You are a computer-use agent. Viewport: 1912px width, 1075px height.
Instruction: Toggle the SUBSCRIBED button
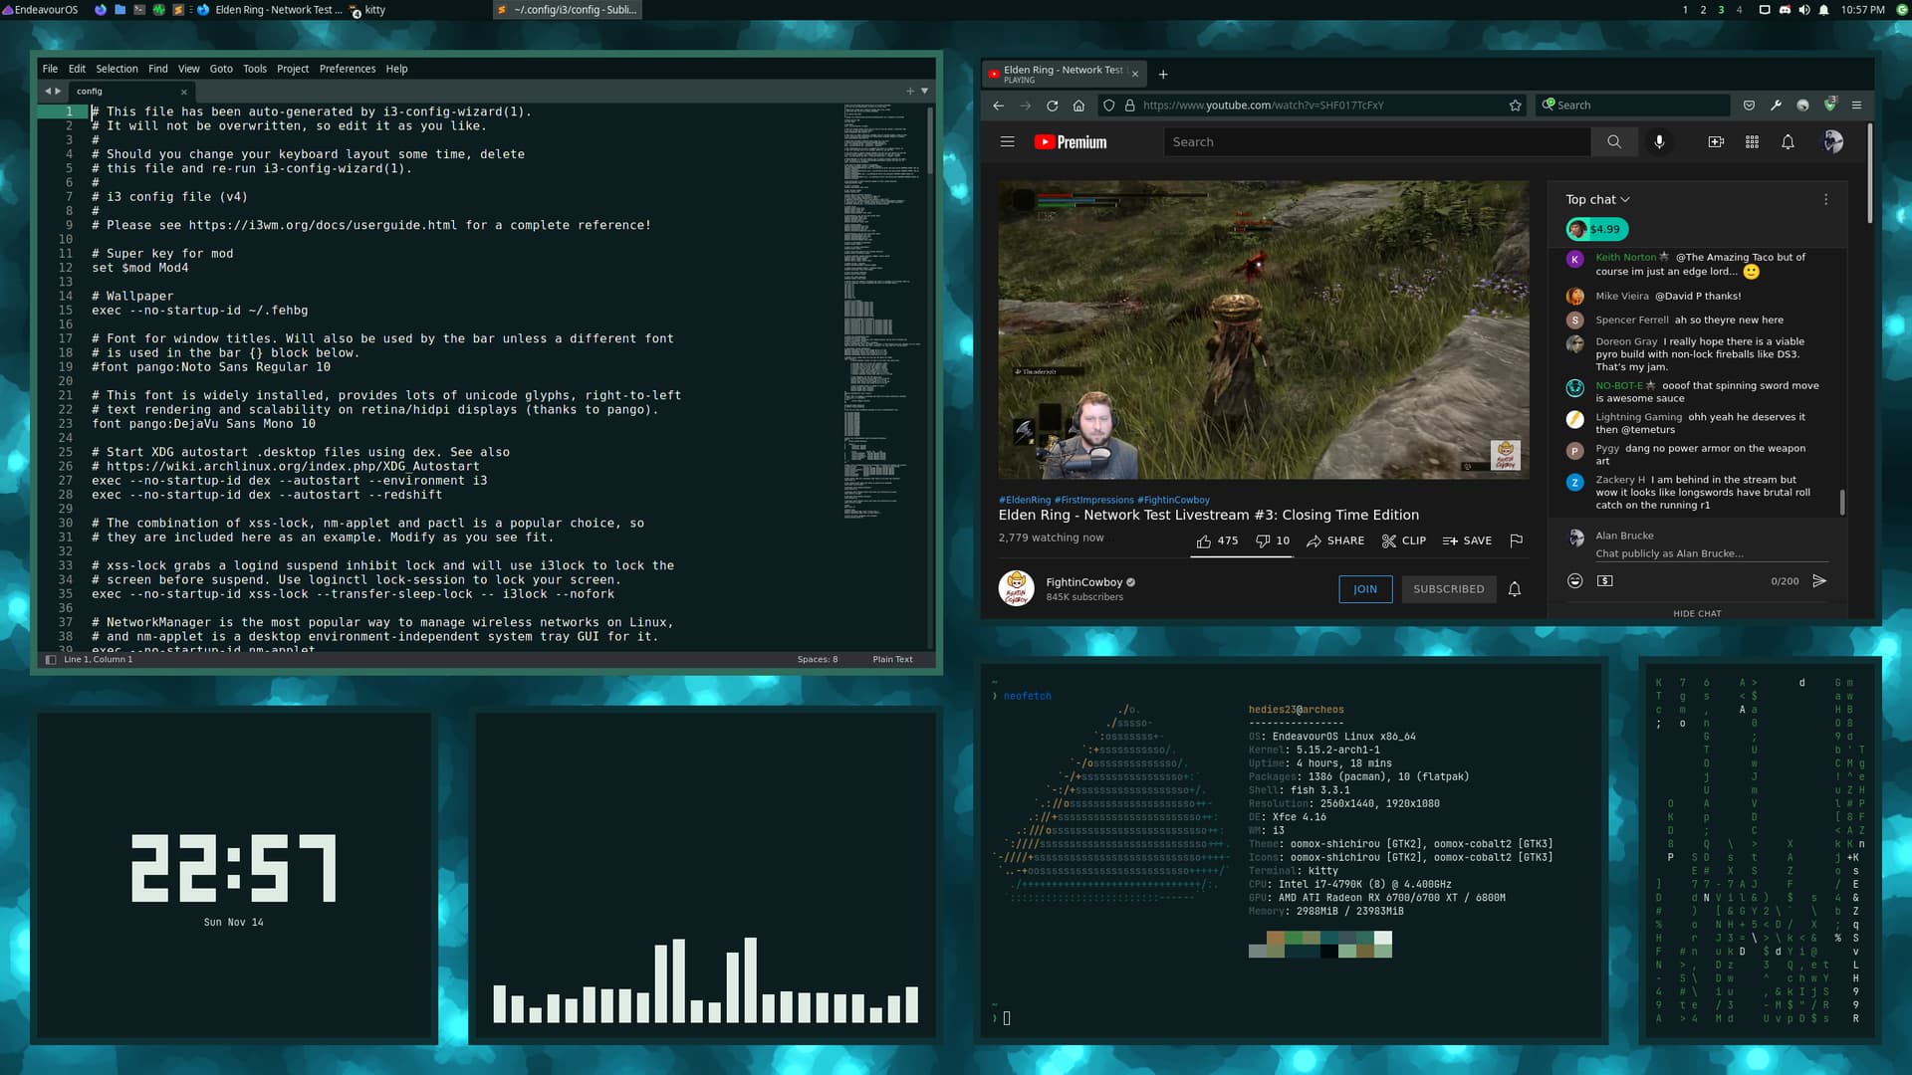(1448, 589)
